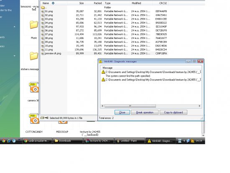Open the COTTONCANDY PSD file icon
This screenshot has width=230, height=173.
tap(34, 119)
